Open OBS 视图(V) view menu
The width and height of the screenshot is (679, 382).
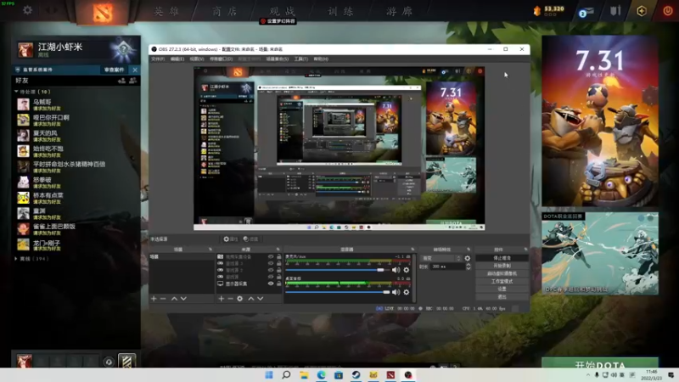[x=197, y=59]
